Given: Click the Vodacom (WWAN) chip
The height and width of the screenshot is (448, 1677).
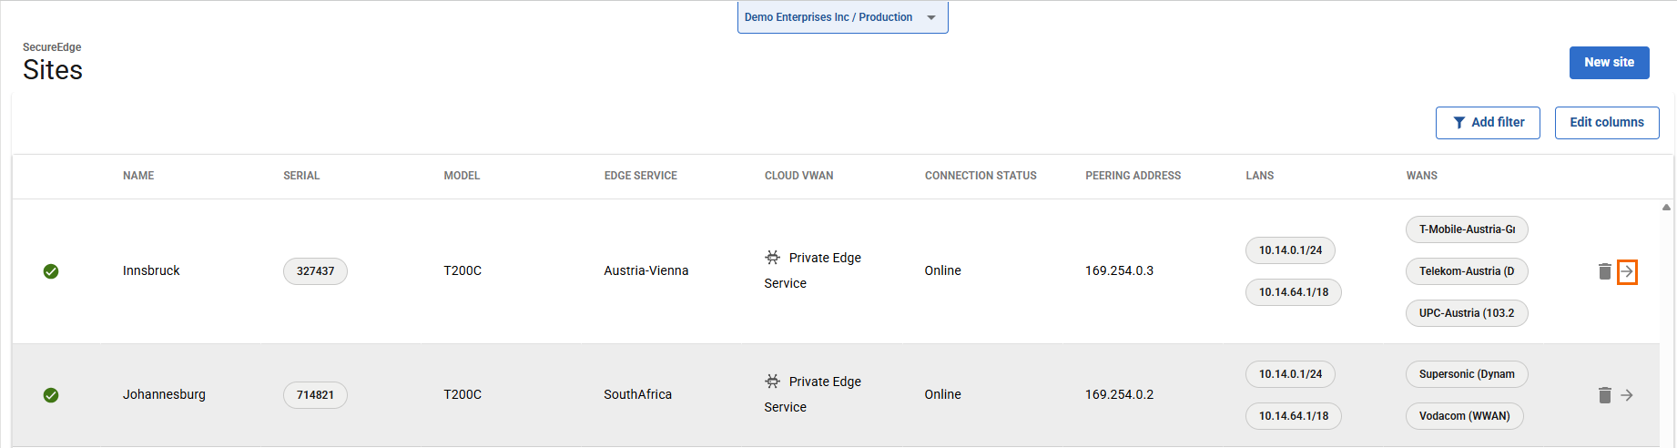Looking at the screenshot, I should pyautogui.click(x=1464, y=416).
